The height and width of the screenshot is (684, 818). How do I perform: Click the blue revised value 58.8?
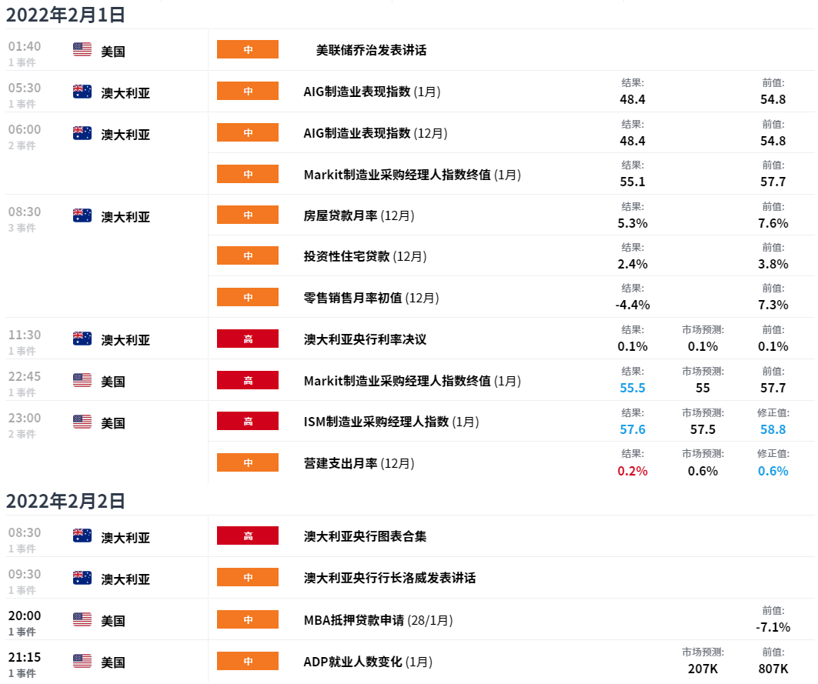click(x=773, y=429)
